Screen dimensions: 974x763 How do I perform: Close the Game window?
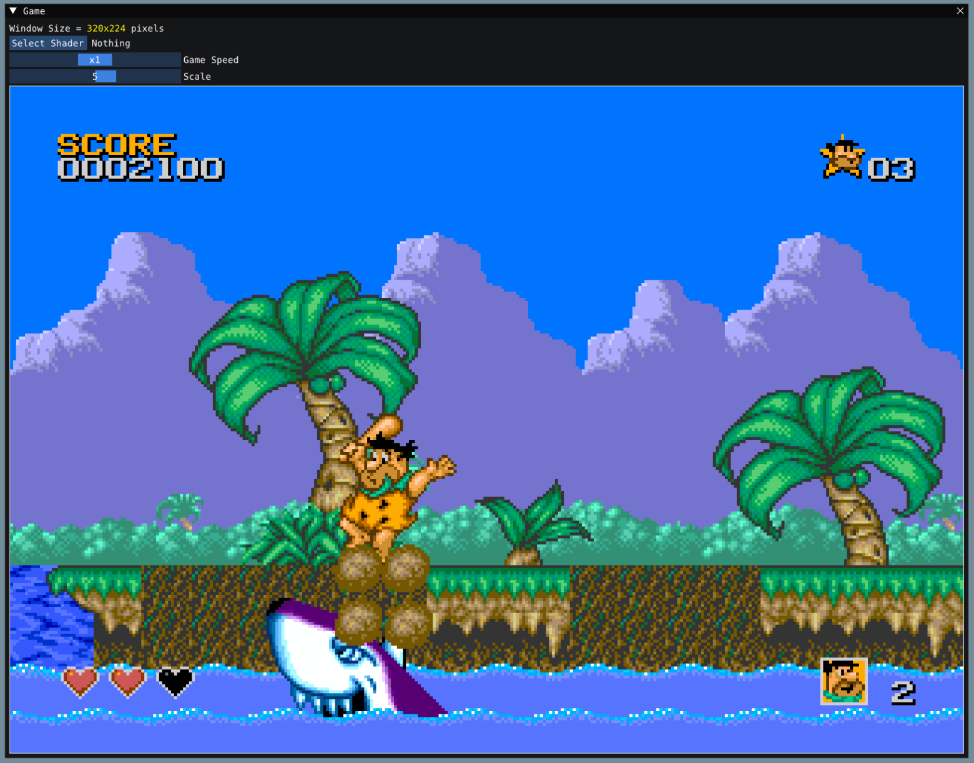tap(960, 11)
